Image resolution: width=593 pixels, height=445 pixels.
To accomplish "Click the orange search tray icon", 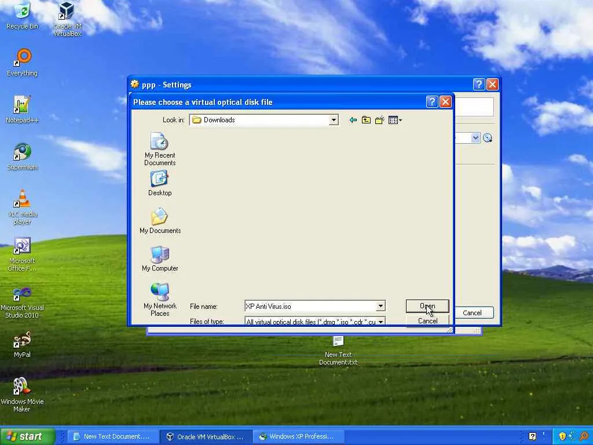I will coord(584,436).
